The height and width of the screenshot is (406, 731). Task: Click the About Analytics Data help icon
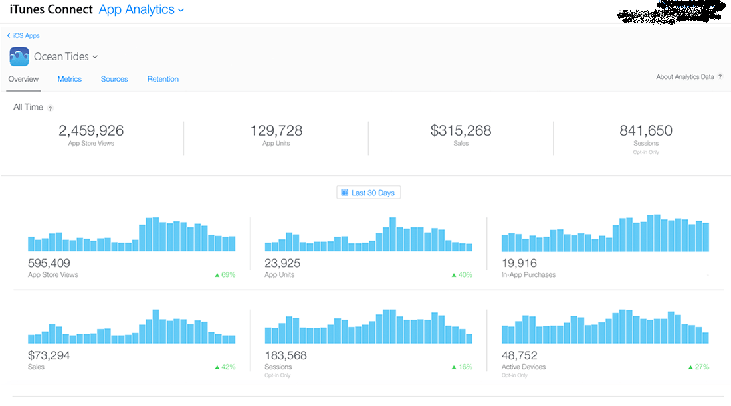point(720,77)
